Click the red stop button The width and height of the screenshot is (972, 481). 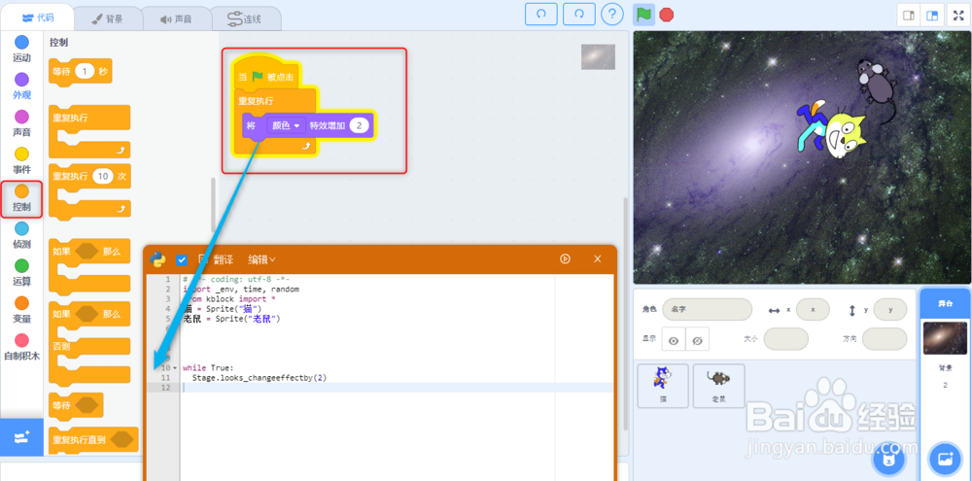tap(667, 15)
